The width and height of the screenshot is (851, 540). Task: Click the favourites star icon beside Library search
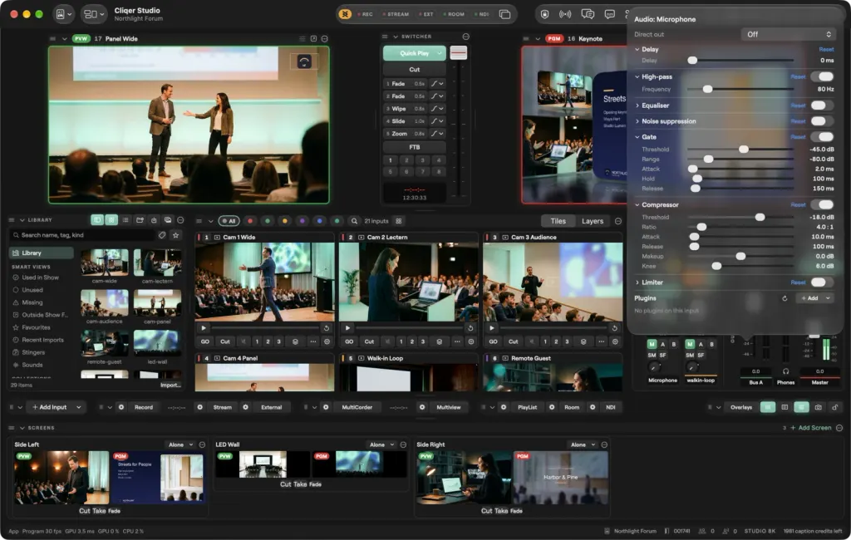coord(175,235)
